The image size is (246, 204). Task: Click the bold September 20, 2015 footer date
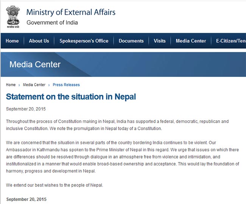click(26, 199)
